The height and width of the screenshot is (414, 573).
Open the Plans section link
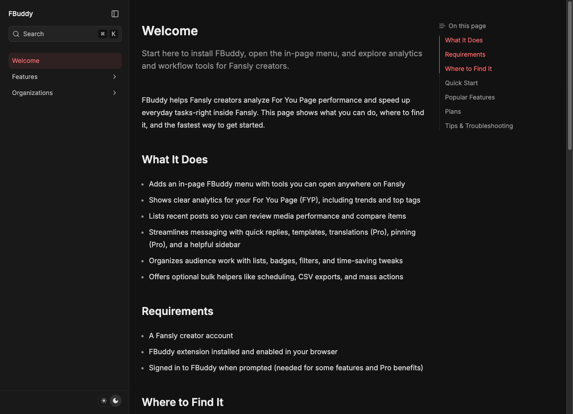[x=453, y=112]
